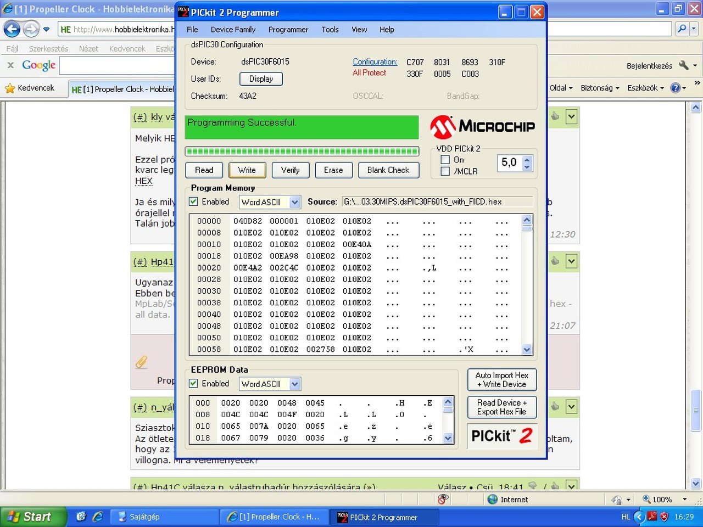This screenshot has width=703, height=527.
Task: Open the Kedvencek star favorites button
Action: point(30,88)
